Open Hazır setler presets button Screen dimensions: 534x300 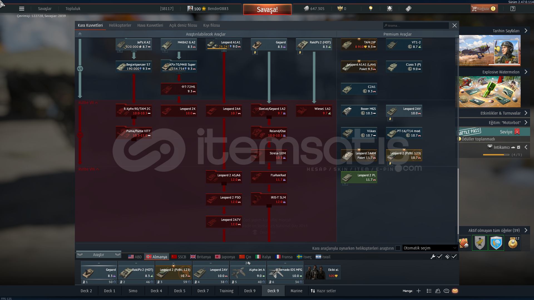[x=323, y=291]
